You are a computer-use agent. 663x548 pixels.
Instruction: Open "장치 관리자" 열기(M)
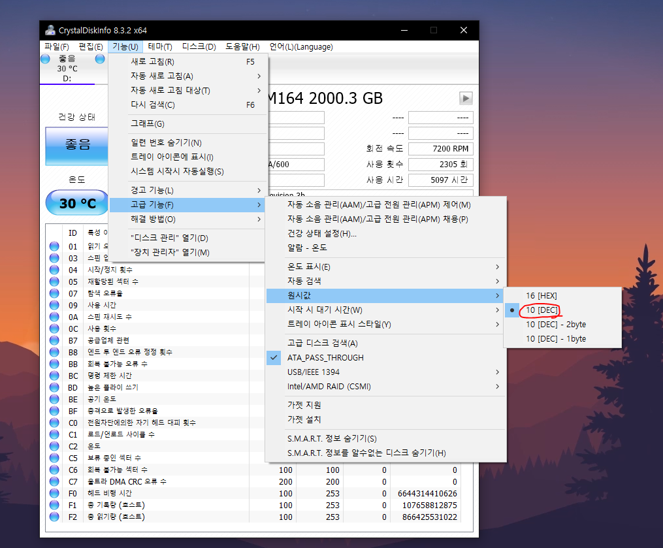point(188,252)
